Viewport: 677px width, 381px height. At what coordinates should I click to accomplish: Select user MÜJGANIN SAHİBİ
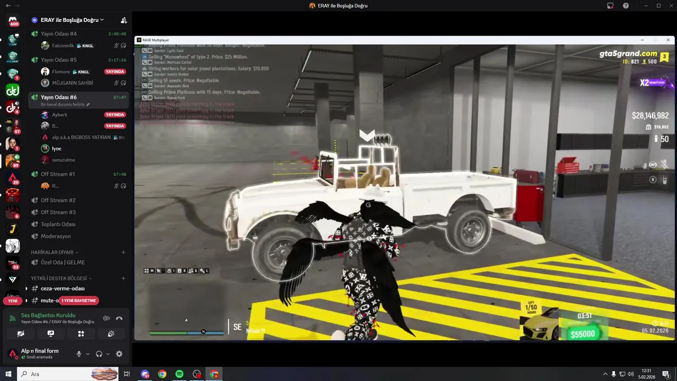[84, 83]
